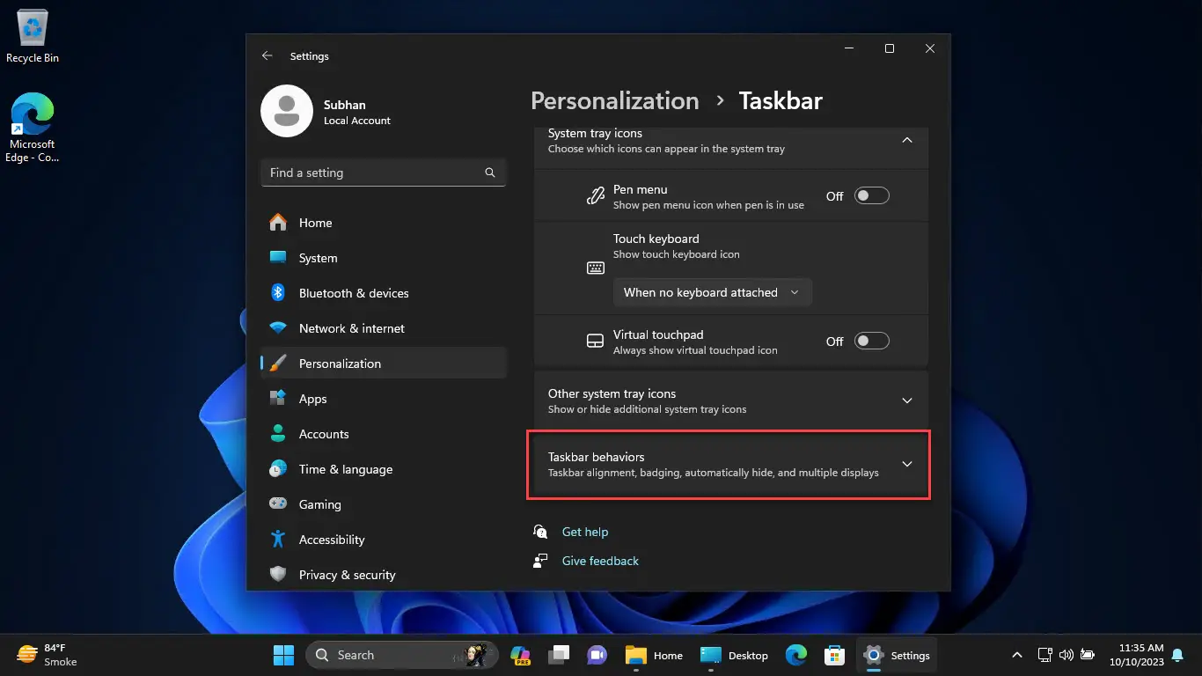Select Personalization in the sidebar
The image size is (1202, 676).
tap(384, 364)
